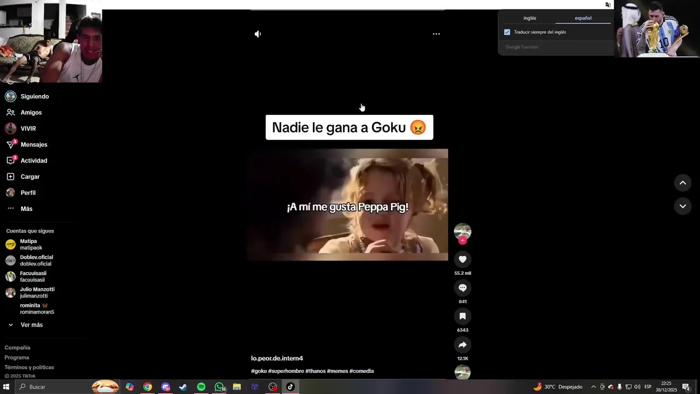Open Windows Start menu

(6, 387)
